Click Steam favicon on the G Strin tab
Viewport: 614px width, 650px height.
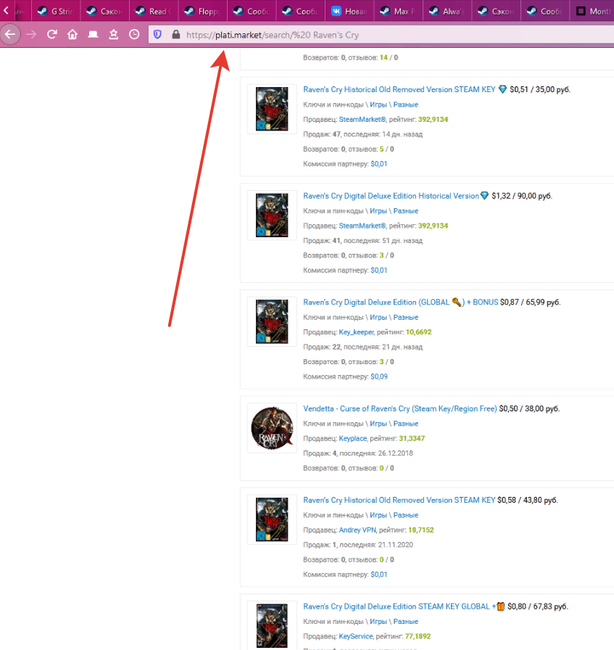click(x=43, y=11)
